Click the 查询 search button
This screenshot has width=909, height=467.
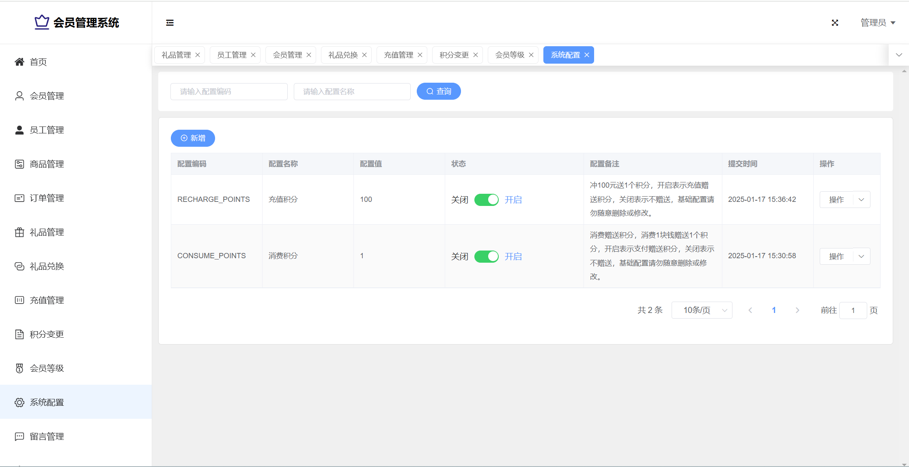[439, 91]
